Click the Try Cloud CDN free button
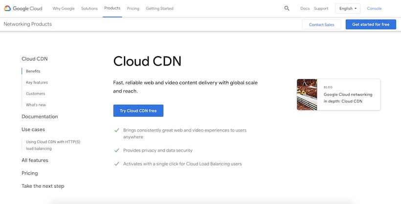Viewport: 401px width, 204px height. coord(138,111)
